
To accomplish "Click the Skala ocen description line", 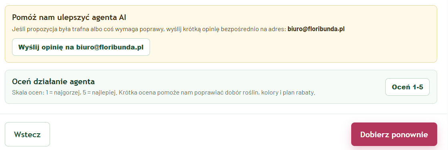I will 164,93.
